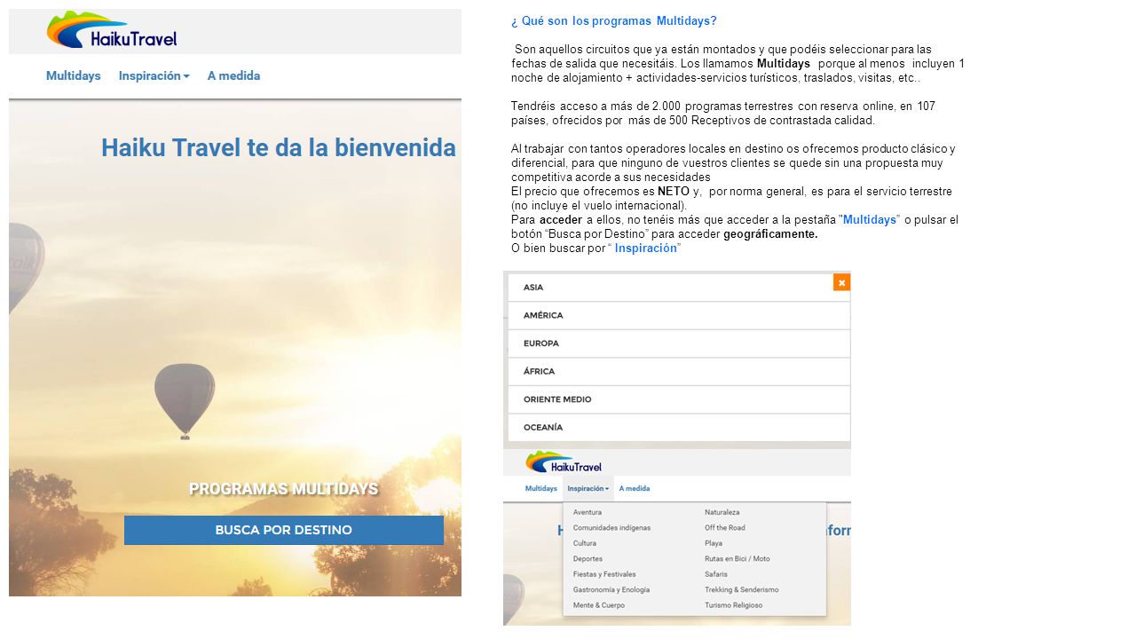Click the blue "Inspiración" word in the paragraph
Viewport: 1136px width, 639px height.
click(646, 248)
